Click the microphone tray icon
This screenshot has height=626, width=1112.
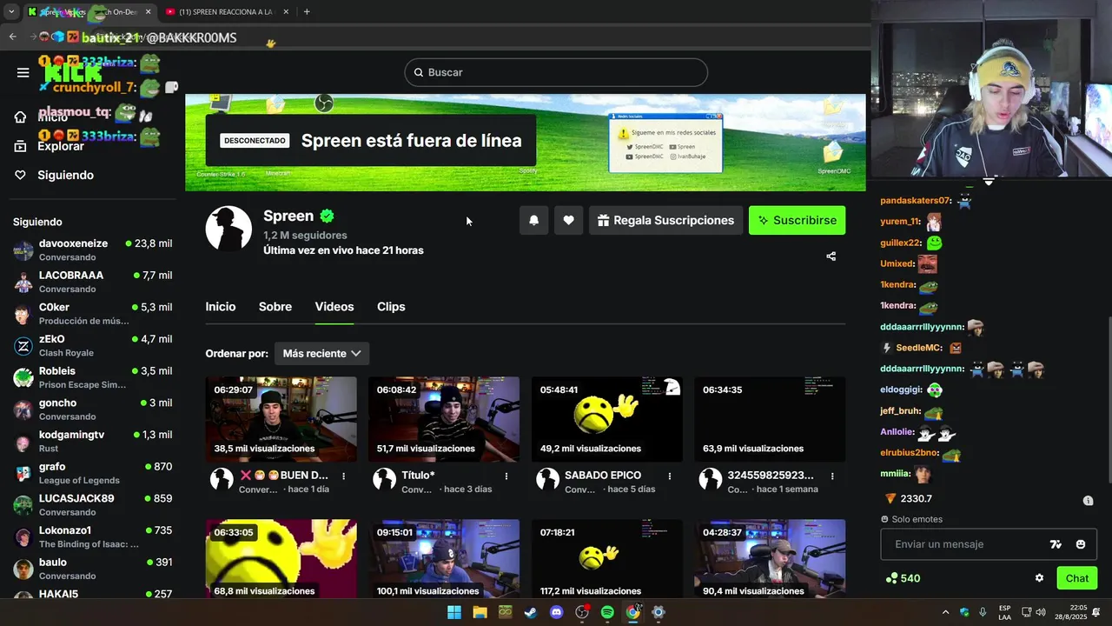tap(983, 612)
